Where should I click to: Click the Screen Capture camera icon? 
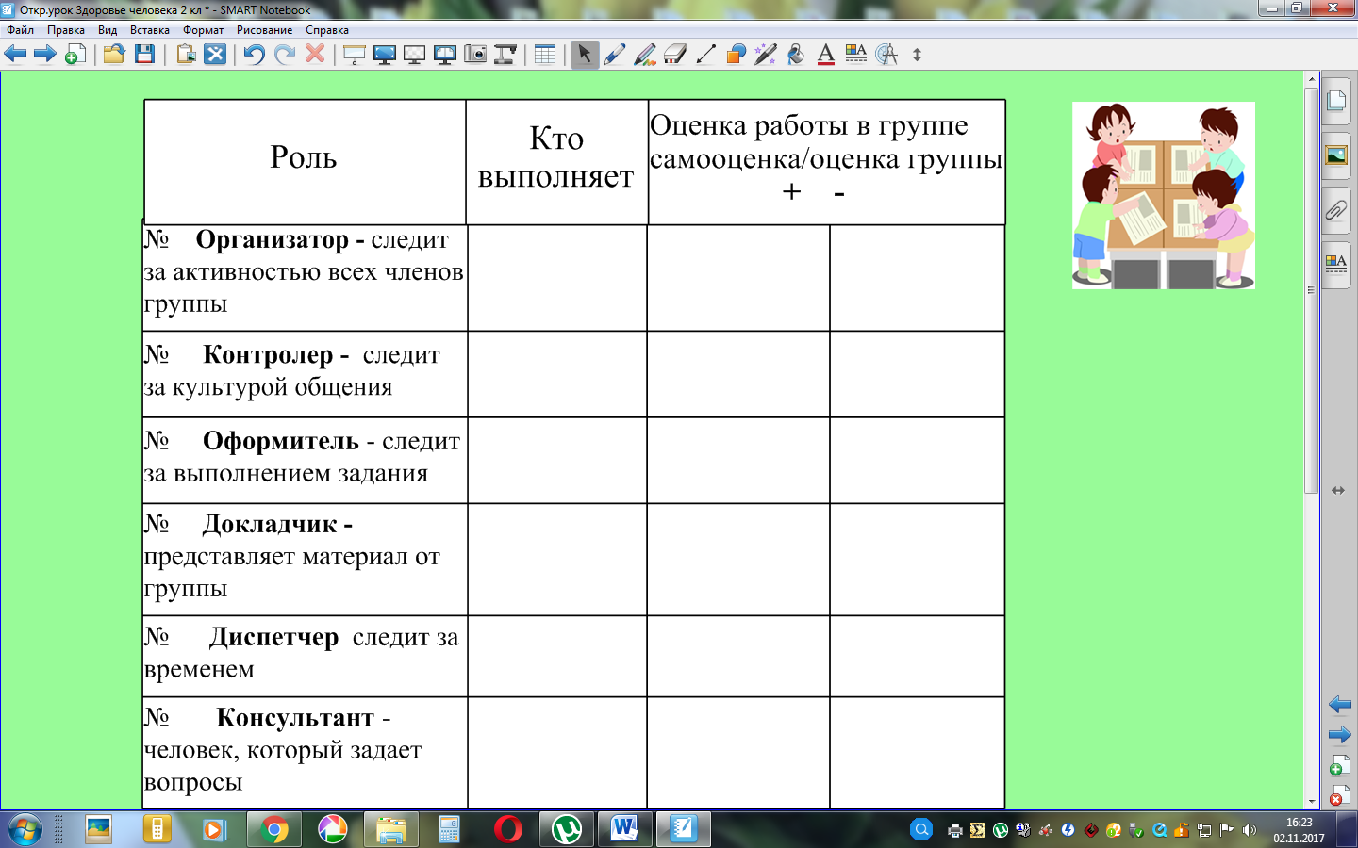coord(475,55)
